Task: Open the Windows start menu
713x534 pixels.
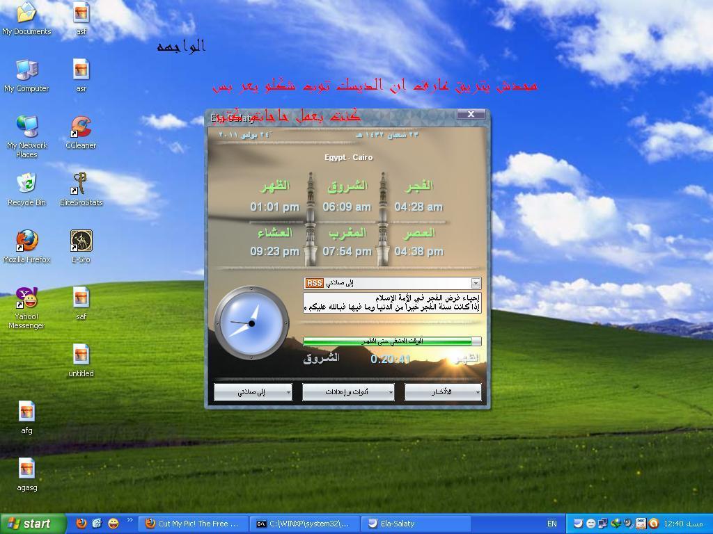Action: [x=33, y=524]
